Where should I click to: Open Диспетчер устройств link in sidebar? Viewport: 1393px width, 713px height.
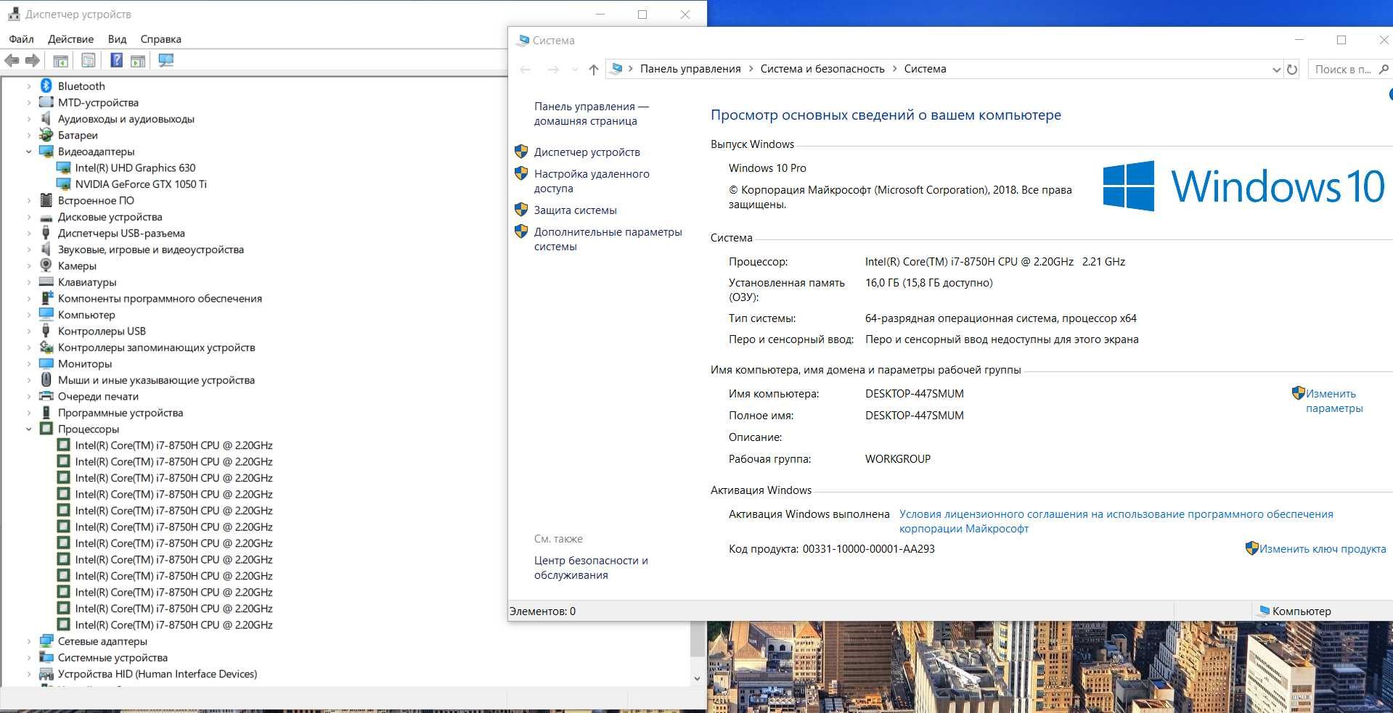587,152
